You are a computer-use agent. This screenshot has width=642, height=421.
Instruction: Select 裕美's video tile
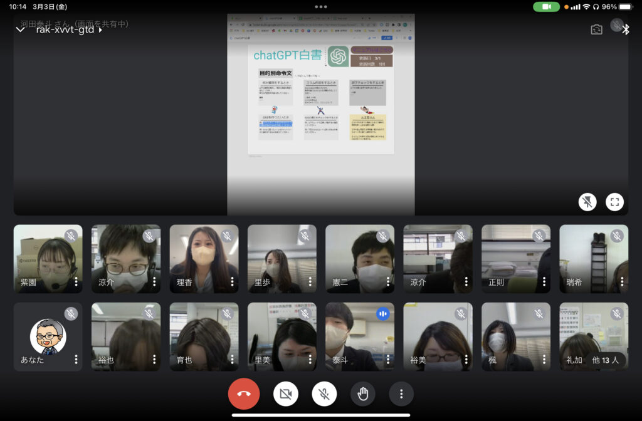(x=438, y=336)
